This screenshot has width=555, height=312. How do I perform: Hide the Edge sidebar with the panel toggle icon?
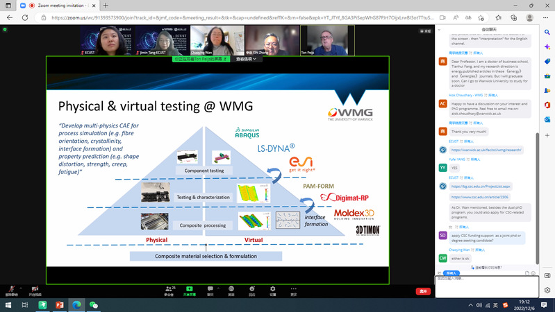tap(547, 276)
